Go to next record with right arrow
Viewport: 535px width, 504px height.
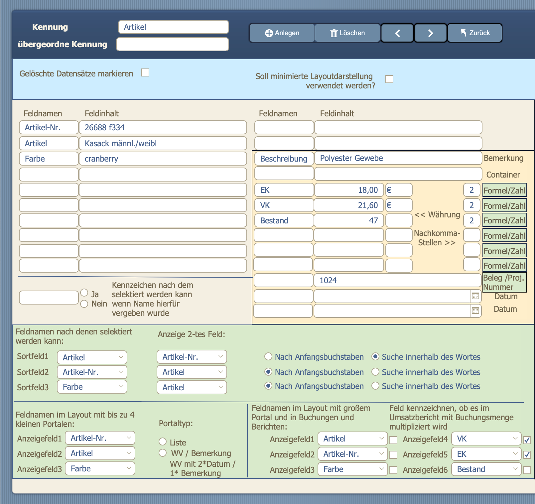(430, 33)
